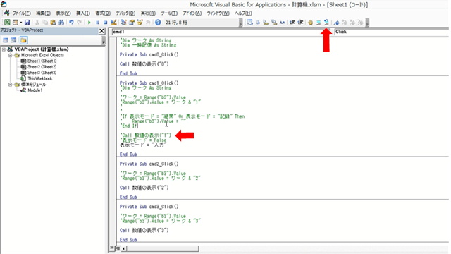Paste from clipboard in toolbar

click(x=54, y=22)
